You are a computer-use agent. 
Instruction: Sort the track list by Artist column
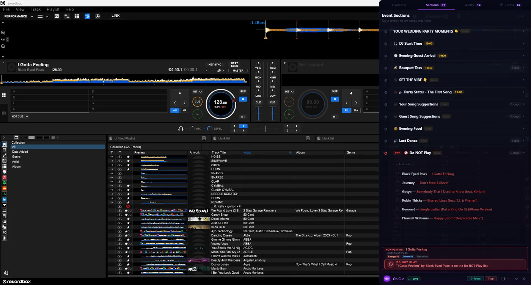coord(267,152)
